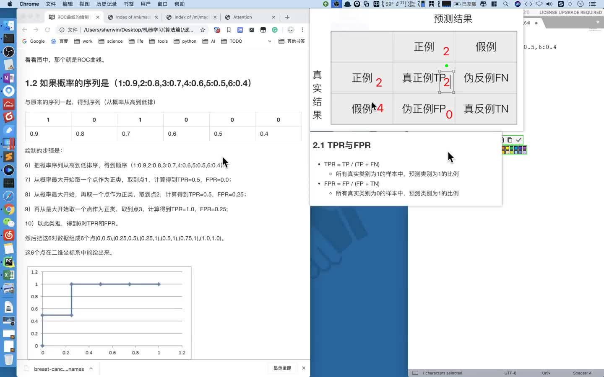The image size is (604, 377).
Task: Confirm the screenshot with the checkmark
Action: point(519,140)
